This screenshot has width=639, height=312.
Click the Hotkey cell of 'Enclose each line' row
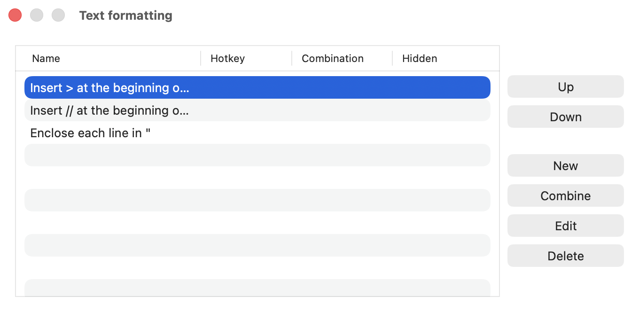(246, 133)
